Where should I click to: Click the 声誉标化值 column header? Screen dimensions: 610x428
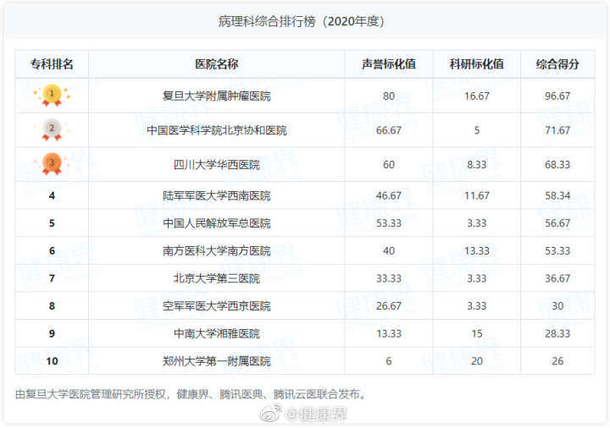tap(389, 64)
